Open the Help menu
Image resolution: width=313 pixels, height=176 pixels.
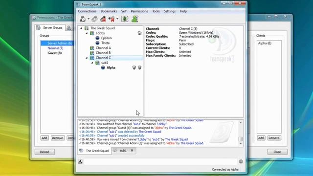[x=183, y=11]
